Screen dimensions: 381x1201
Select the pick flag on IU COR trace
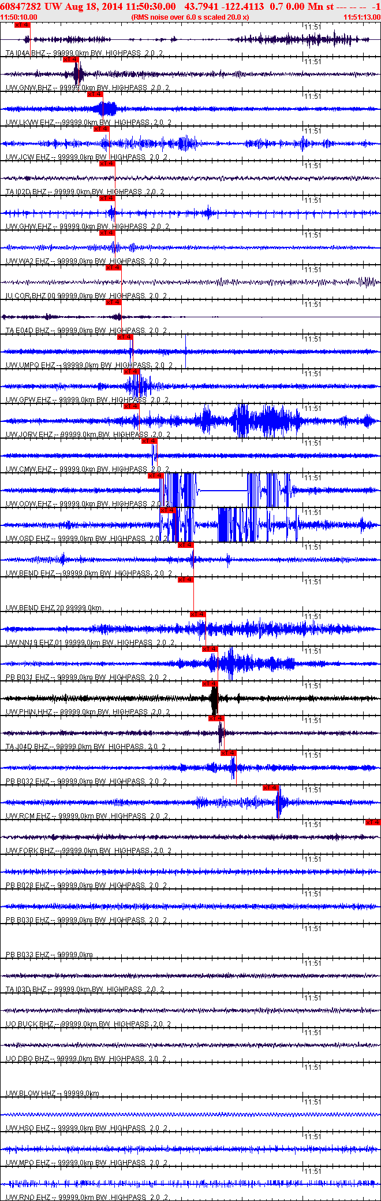coord(114,268)
